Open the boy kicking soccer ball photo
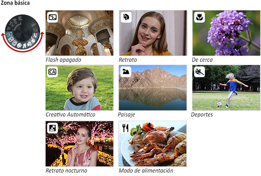This screenshot has height=176, width=261. (226, 88)
